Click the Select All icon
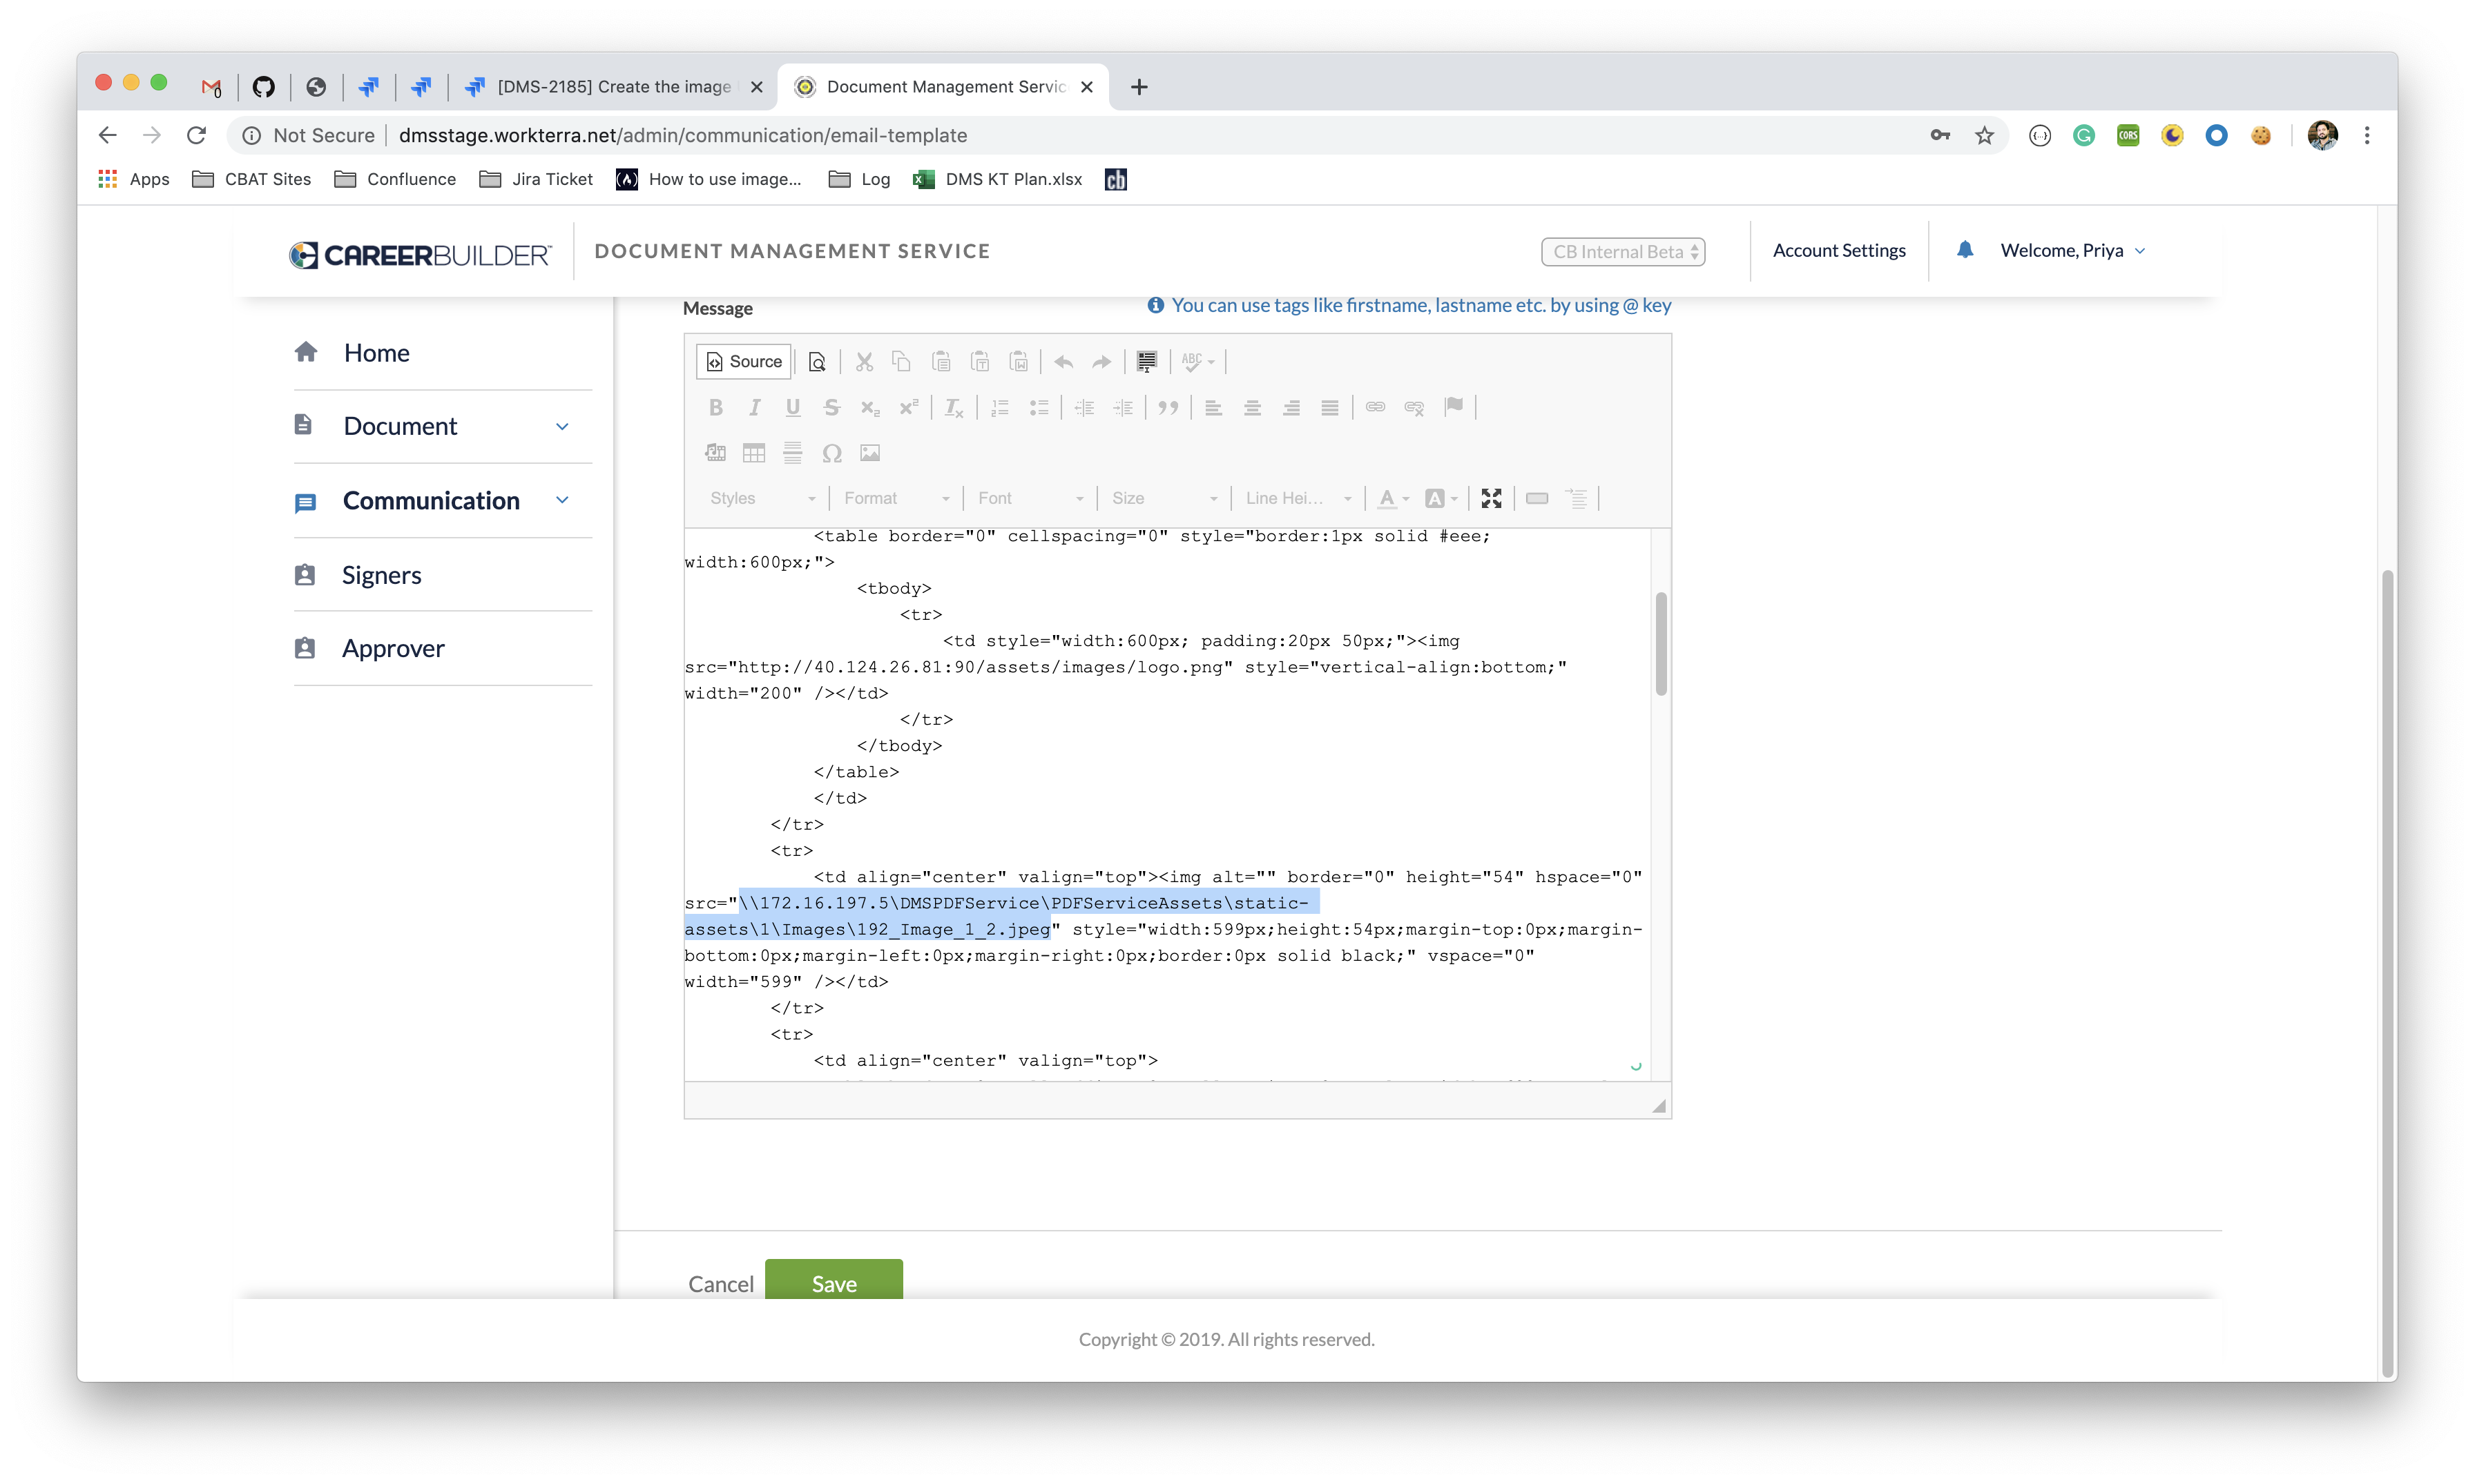Viewport: 2475px width, 1484px height. 1146,361
